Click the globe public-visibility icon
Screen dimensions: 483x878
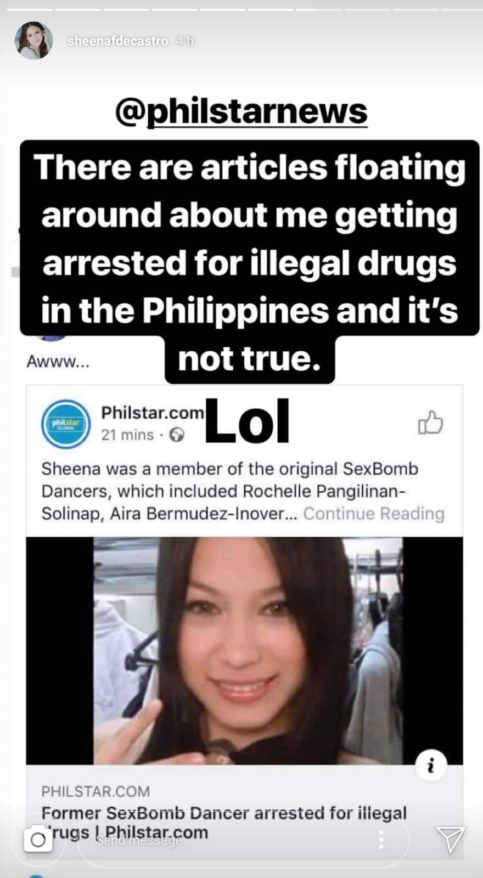point(177,435)
